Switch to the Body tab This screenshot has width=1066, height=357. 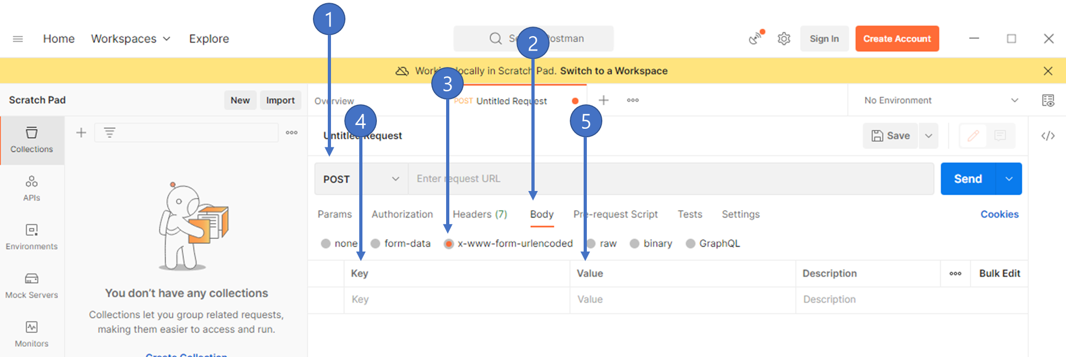tap(542, 214)
